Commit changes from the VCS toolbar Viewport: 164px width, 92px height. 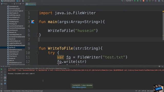[150, 1]
